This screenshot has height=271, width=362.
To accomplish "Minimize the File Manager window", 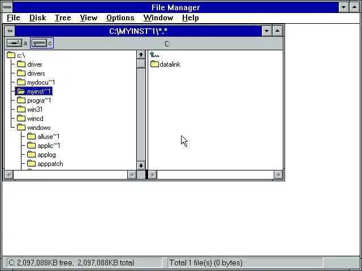I will pos(343,7).
